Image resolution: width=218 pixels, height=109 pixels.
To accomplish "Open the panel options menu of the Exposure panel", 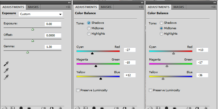I will coord(68,7).
